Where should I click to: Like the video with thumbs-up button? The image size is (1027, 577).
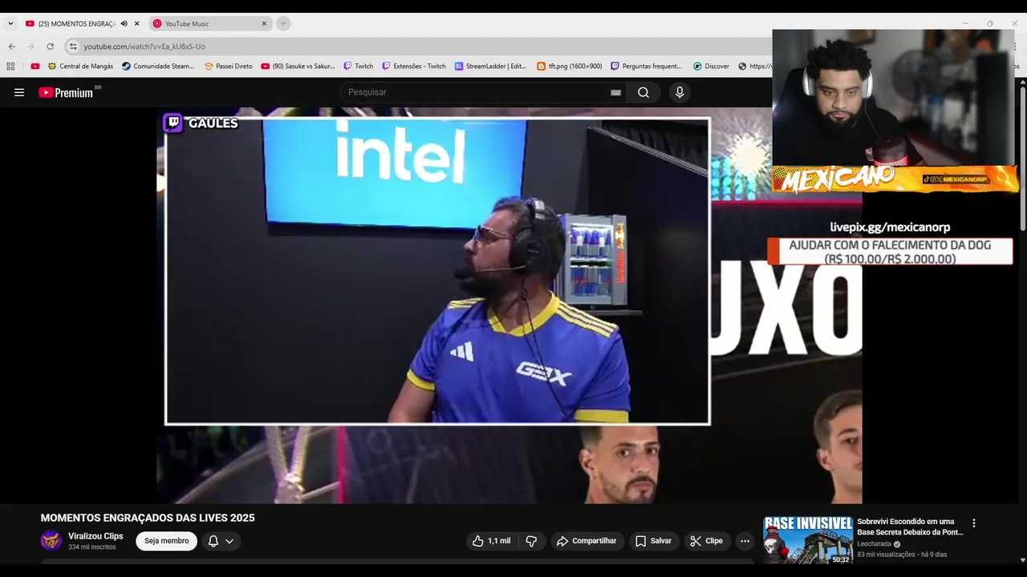pyautogui.click(x=492, y=541)
